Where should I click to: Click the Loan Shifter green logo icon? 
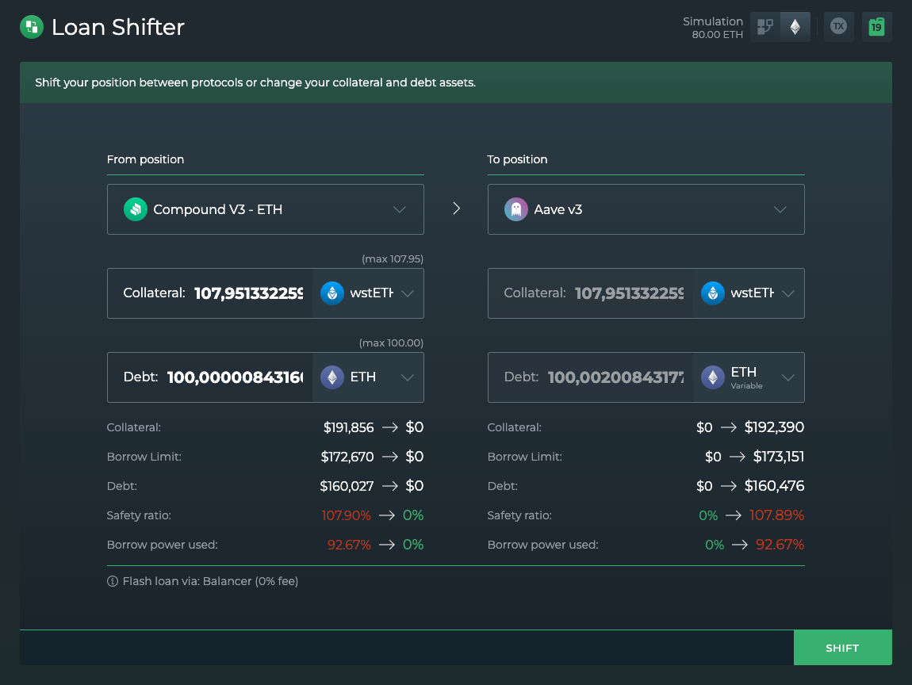pyautogui.click(x=32, y=27)
